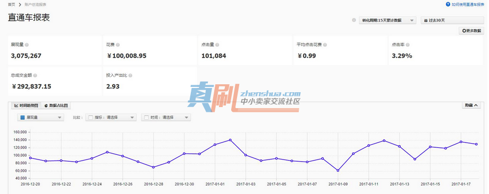Click the 2016-12-20 first data point
Viewport: 489px width, 194px height.
pos(30,158)
